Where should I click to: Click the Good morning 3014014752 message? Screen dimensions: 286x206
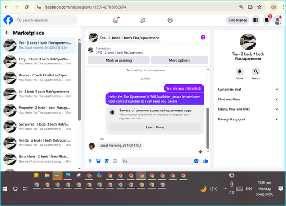(x=120, y=146)
